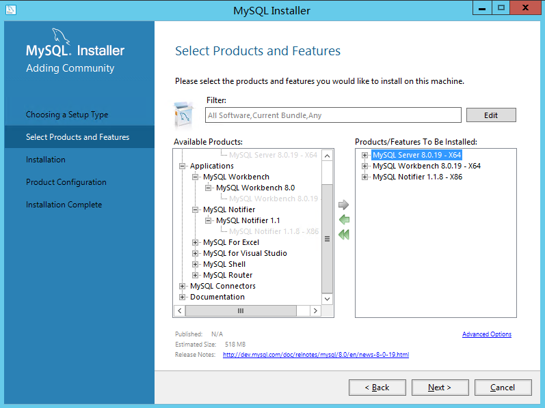Click the vertical scrollbar thumb in Available Products
This screenshot has width=545, height=408.
coord(327,239)
